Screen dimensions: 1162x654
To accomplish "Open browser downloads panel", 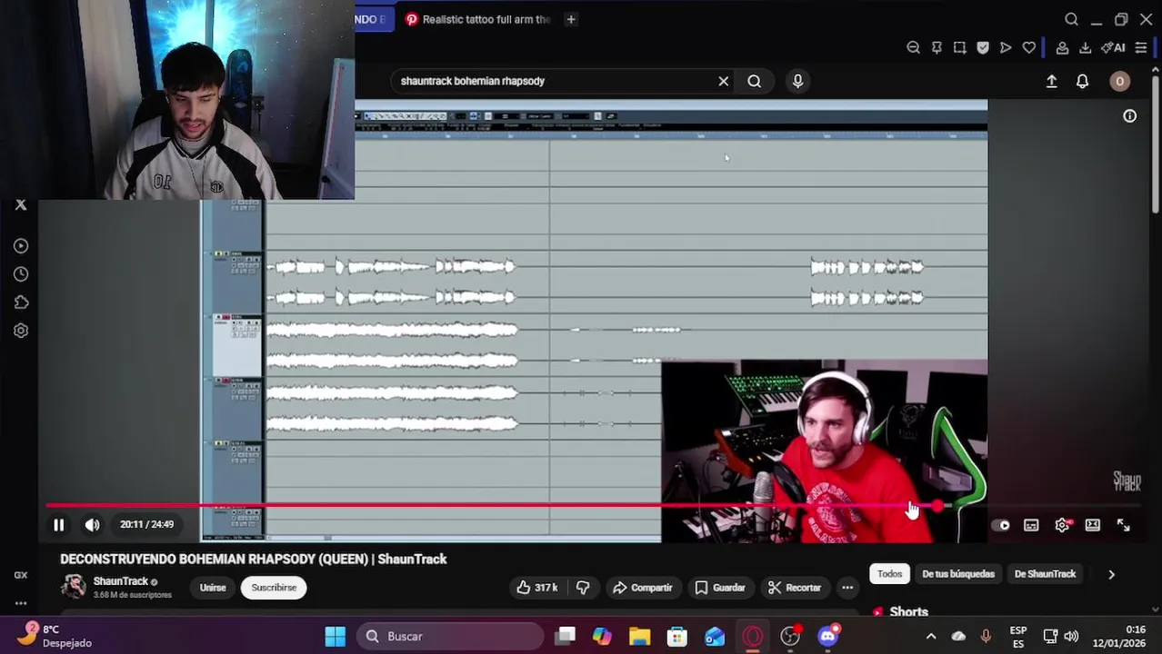I will [x=1086, y=47].
